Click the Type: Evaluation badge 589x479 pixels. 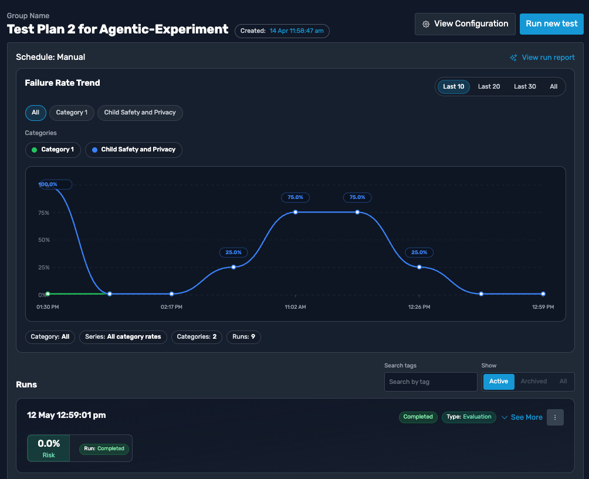[469, 417]
